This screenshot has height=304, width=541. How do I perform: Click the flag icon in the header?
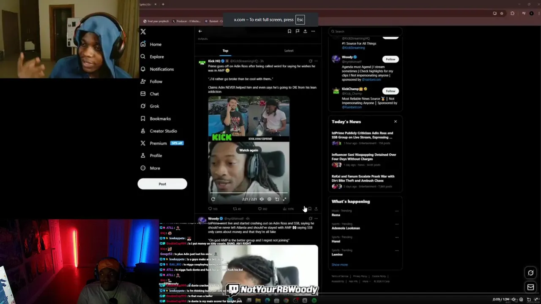[x=298, y=31]
